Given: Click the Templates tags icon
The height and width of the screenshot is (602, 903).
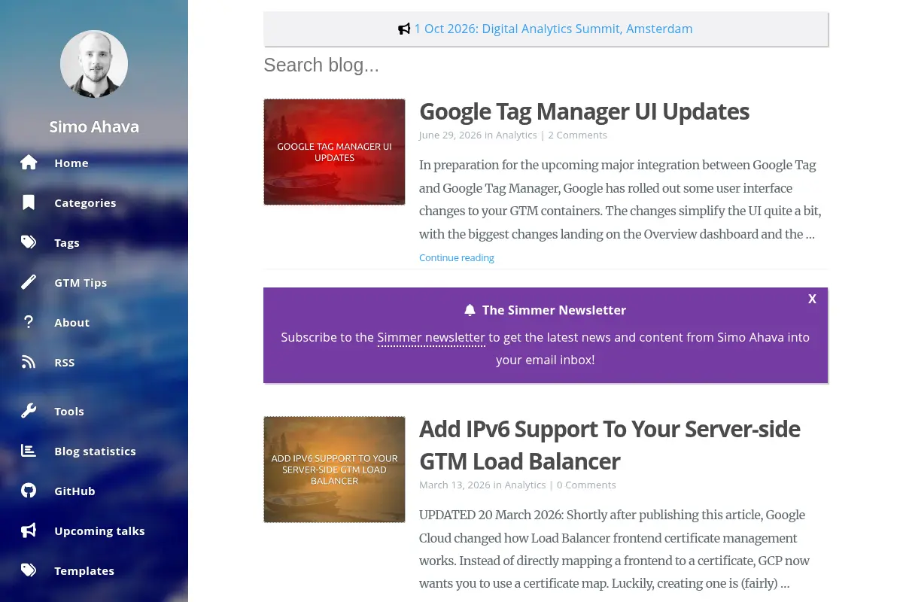Looking at the screenshot, I should pyautogui.click(x=29, y=570).
